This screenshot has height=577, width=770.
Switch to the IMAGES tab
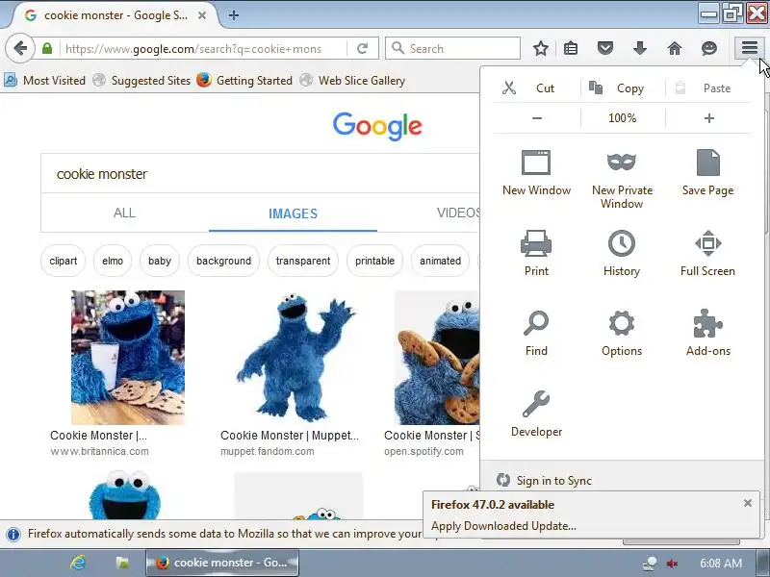tap(293, 213)
